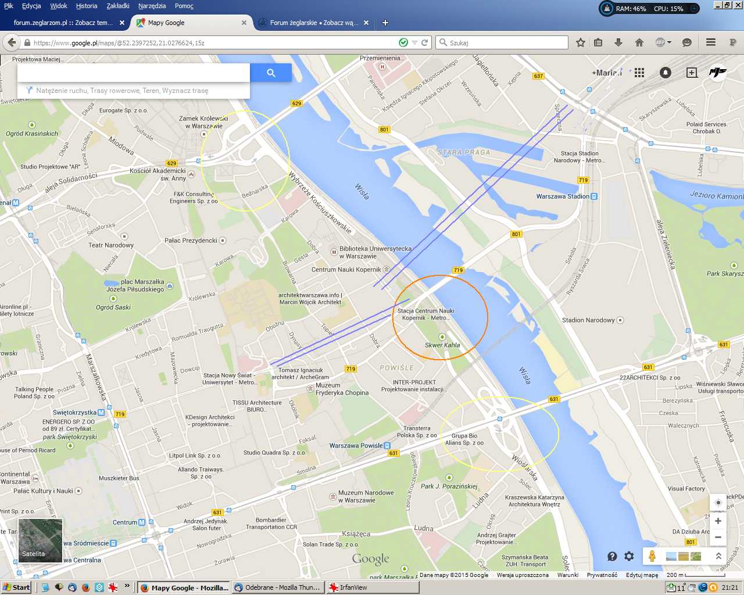Open the Prywatność link
Image resolution: width=744 pixels, height=595 pixels.
coord(602,575)
